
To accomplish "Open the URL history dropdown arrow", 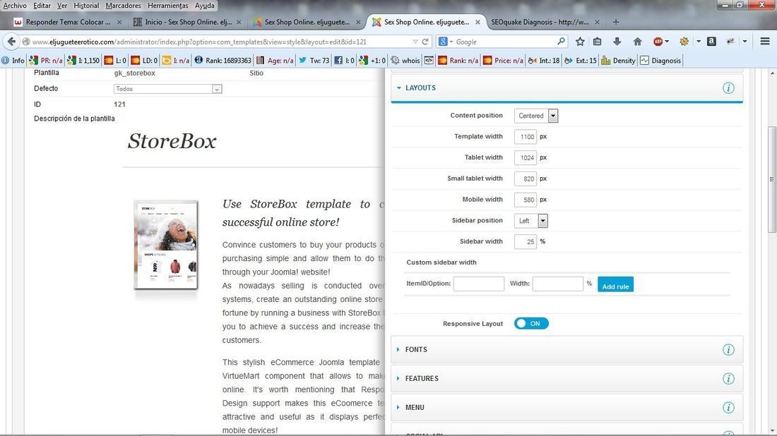I will [415, 42].
